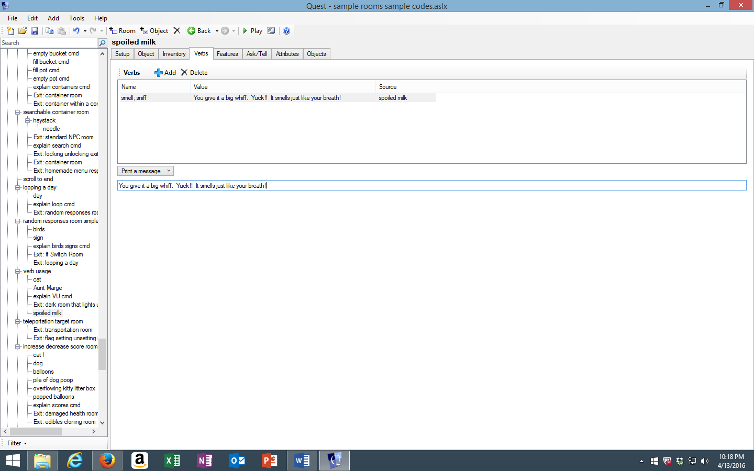This screenshot has width=754, height=471.
Task: Open an existing game file
Action: point(22,30)
